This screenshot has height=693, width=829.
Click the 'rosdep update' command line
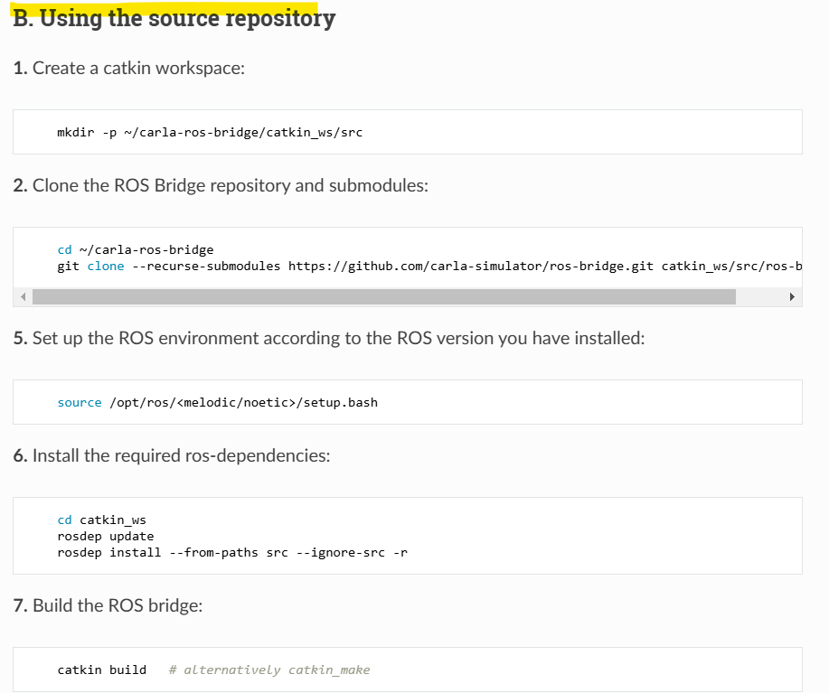coord(106,536)
